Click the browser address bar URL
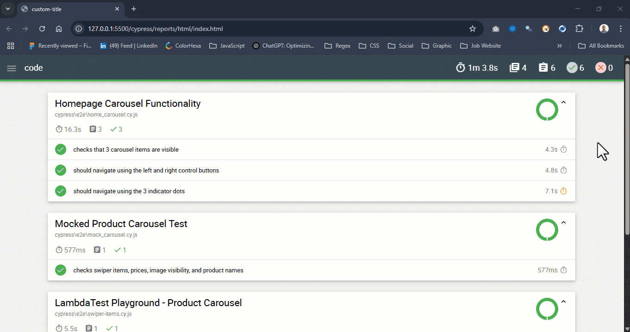The image size is (630, 332). click(156, 29)
